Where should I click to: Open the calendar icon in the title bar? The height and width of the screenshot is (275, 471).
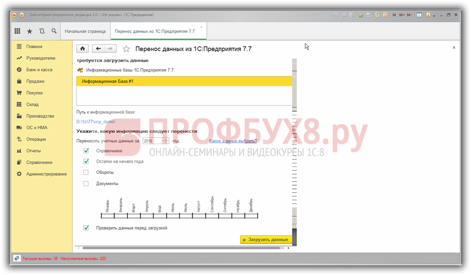[385, 14]
